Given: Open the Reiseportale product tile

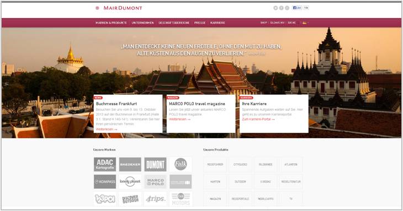Looking at the screenshot, I should (240, 199).
